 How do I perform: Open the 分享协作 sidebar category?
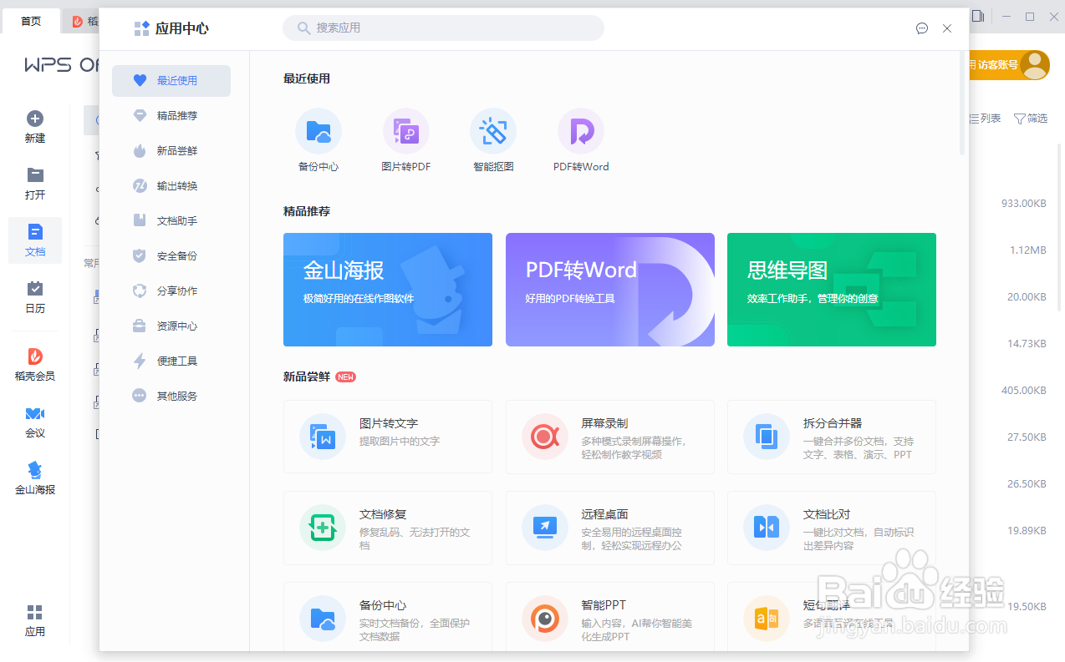[x=171, y=291]
